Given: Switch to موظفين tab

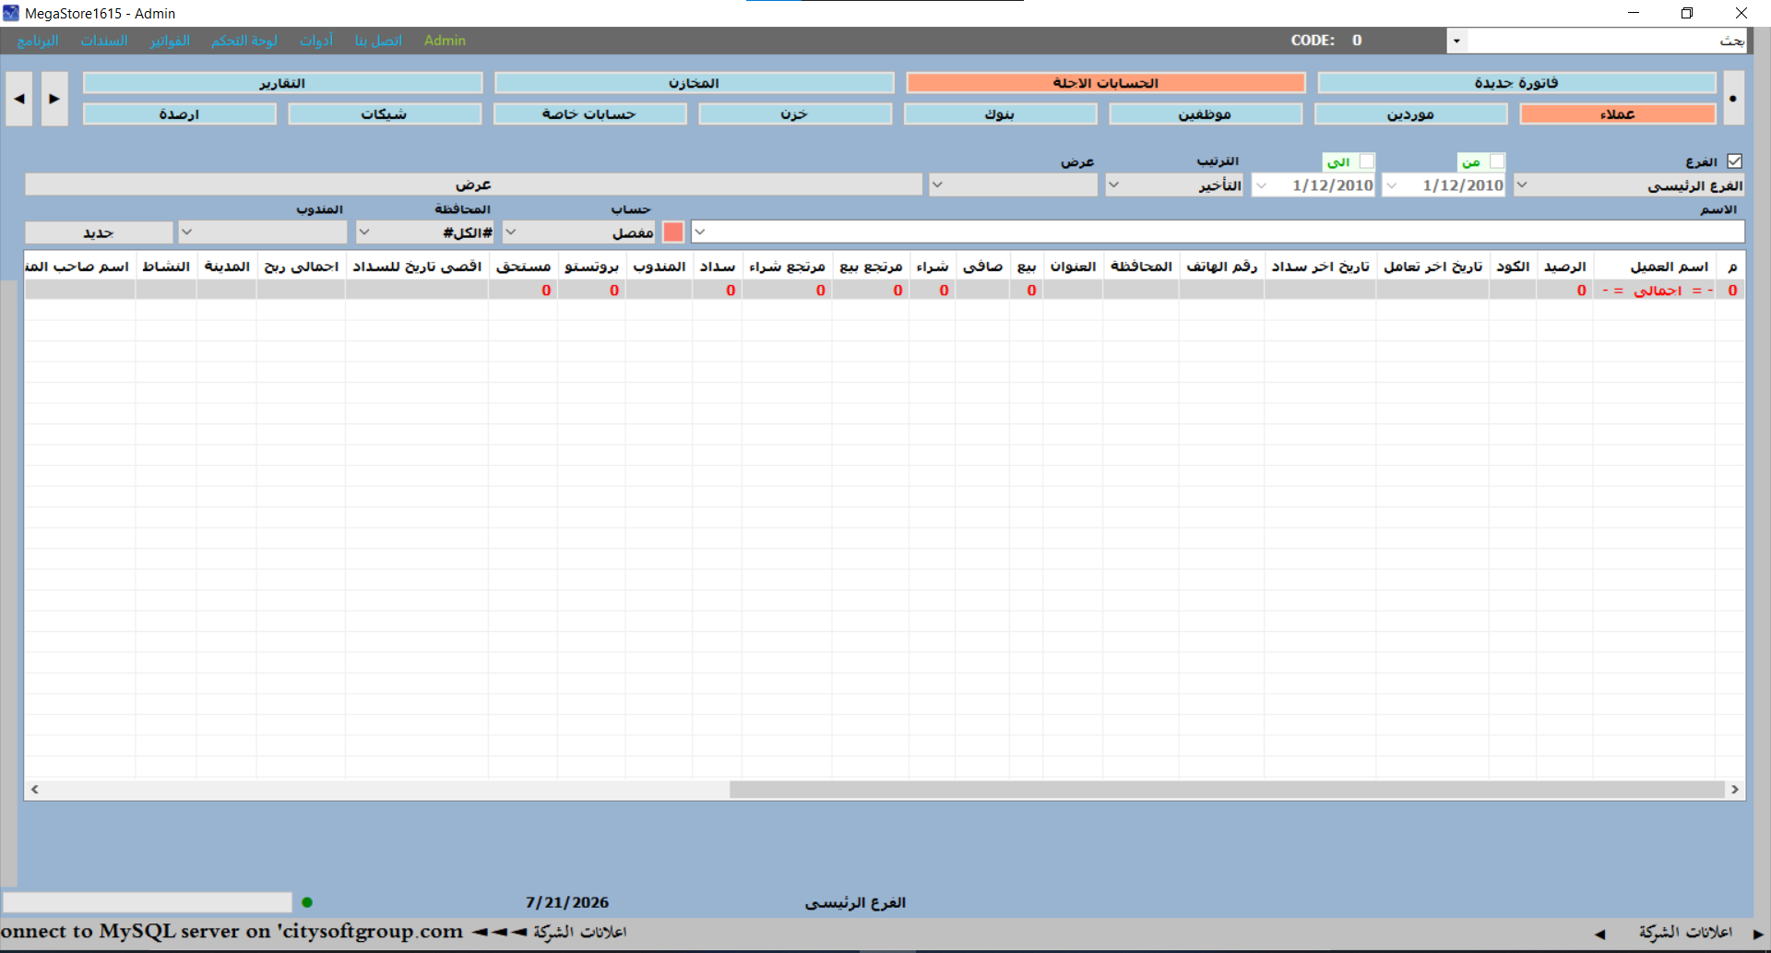Looking at the screenshot, I should pyautogui.click(x=1205, y=114).
